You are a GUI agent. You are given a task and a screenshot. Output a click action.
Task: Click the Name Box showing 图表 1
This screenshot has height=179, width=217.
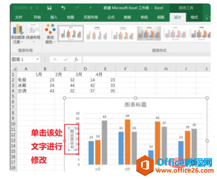(x=23, y=59)
